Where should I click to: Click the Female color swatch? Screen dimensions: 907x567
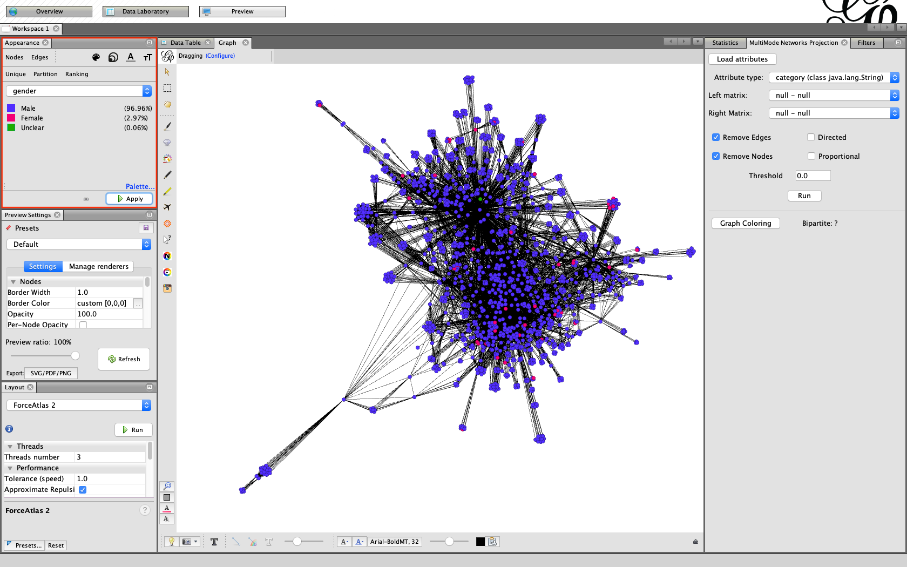[x=11, y=118]
